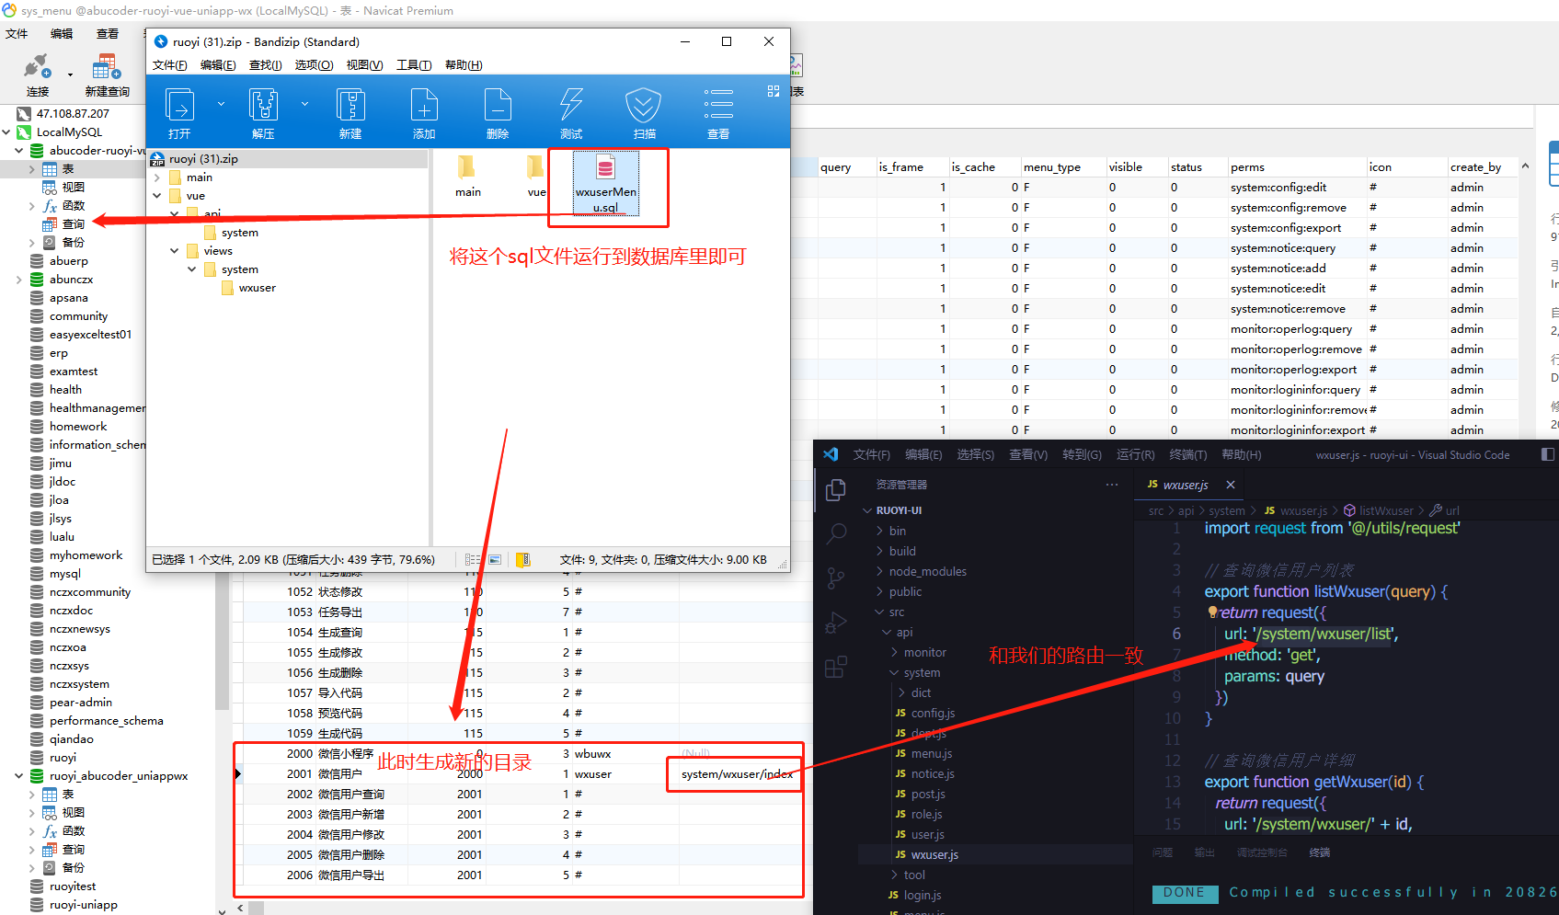1559x915 pixels.
Task: Open Navicat Connection dropdown arrow
Action: point(70,74)
